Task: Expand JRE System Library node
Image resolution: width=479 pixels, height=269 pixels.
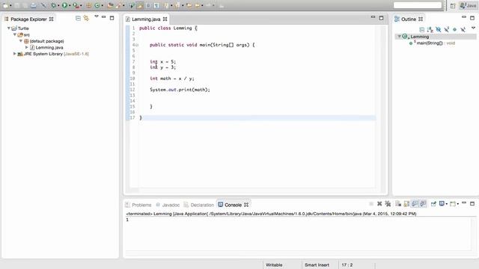Action: coord(14,54)
